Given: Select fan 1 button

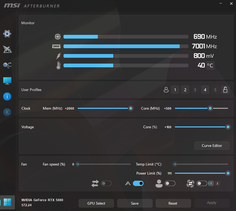Looking at the screenshot, I should click(211, 183).
